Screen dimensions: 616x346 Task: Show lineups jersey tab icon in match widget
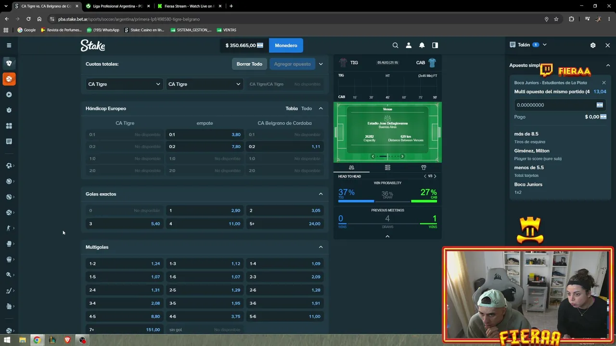coord(423,167)
